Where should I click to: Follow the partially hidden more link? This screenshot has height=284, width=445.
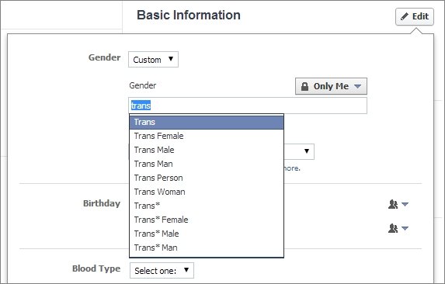[292, 168]
